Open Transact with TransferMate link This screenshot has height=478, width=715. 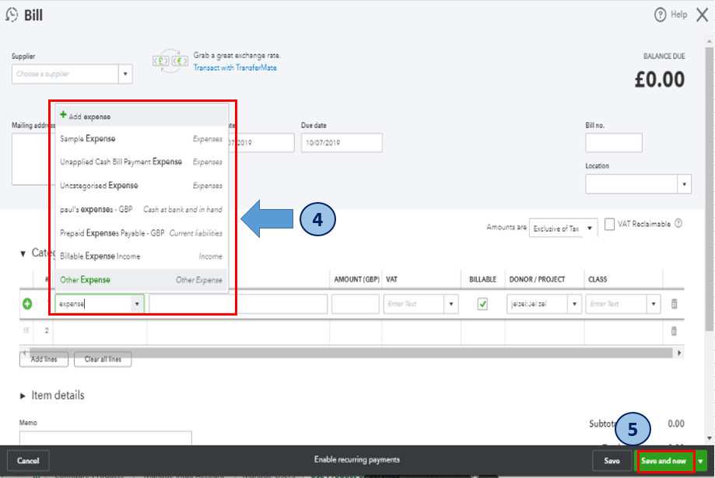point(235,68)
